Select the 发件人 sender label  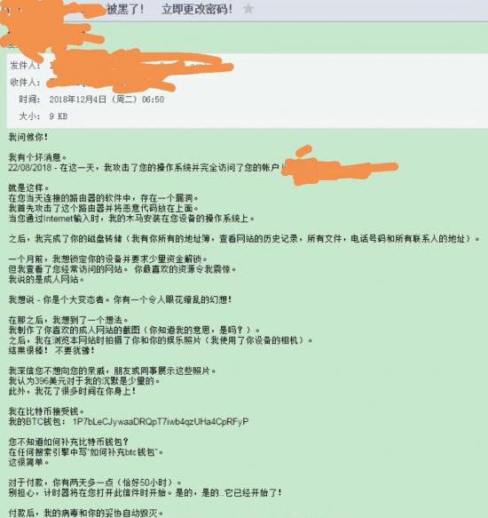(26, 66)
